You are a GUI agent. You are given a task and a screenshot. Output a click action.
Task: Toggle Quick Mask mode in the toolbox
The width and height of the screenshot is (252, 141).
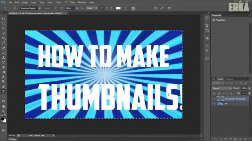(x=4, y=125)
